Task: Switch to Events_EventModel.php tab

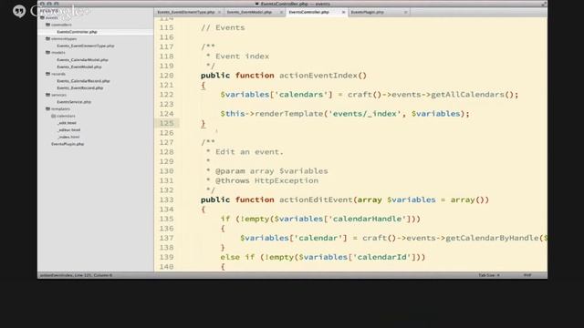Action: [249, 12]
